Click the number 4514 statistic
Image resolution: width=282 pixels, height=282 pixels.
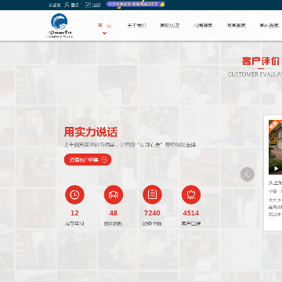pyautogui.click(x=191, y=213)
